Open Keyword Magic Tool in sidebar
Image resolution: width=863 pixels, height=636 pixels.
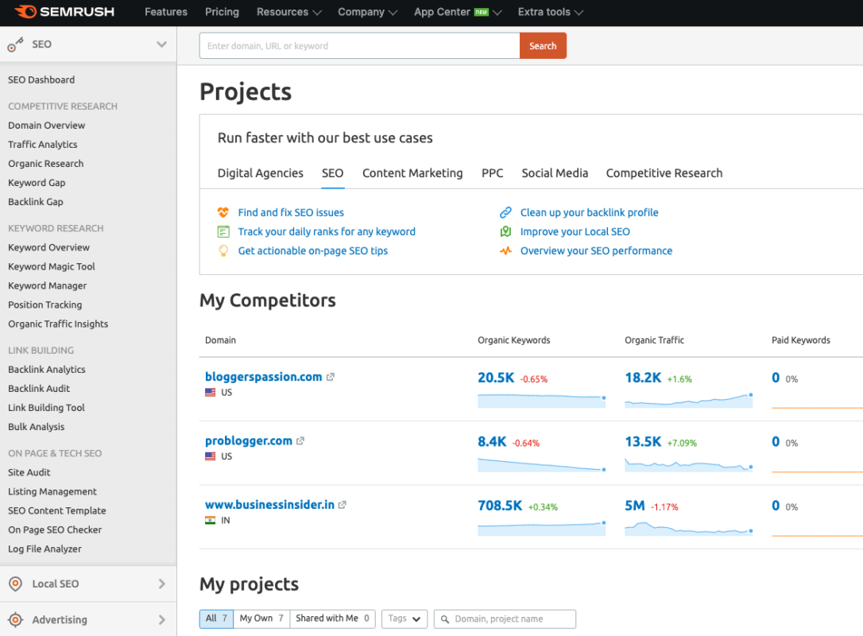[51, 266]
